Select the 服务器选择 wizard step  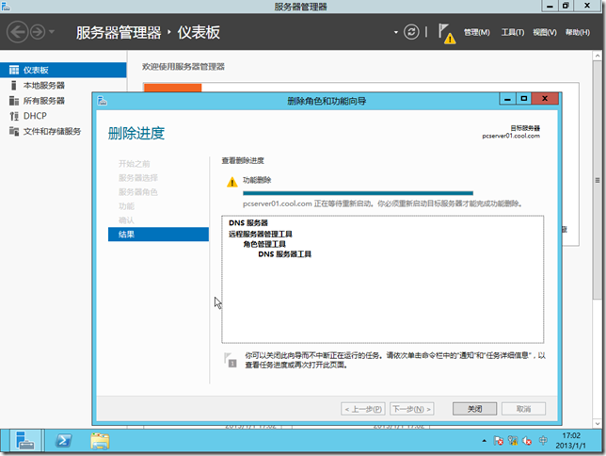(x=138, y=178)
